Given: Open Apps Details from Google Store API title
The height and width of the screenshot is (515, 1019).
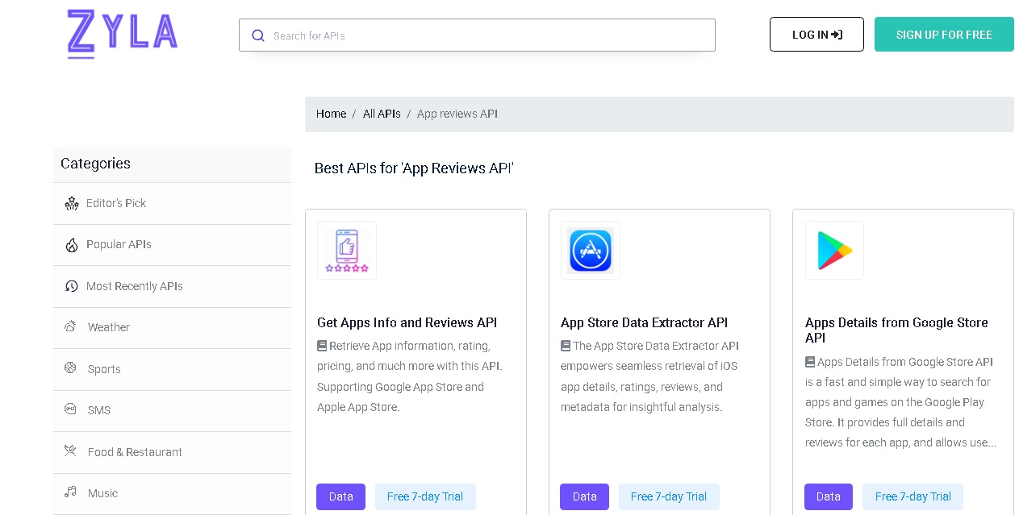Looking at the screenshot, I should coord(896,330).
